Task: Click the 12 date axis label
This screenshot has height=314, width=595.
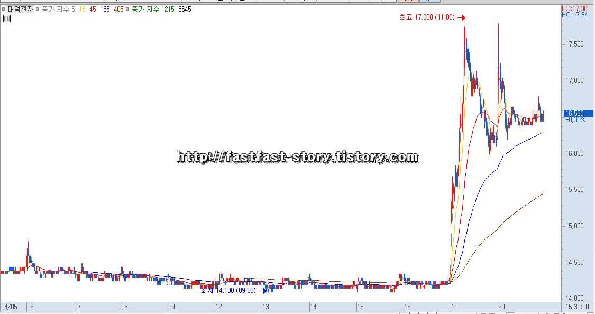Action: (x=218, y=307)
